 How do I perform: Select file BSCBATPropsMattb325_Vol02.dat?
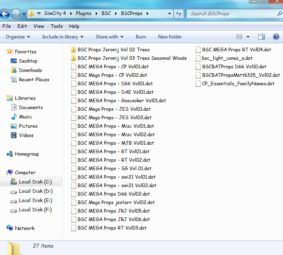(241, 75)
